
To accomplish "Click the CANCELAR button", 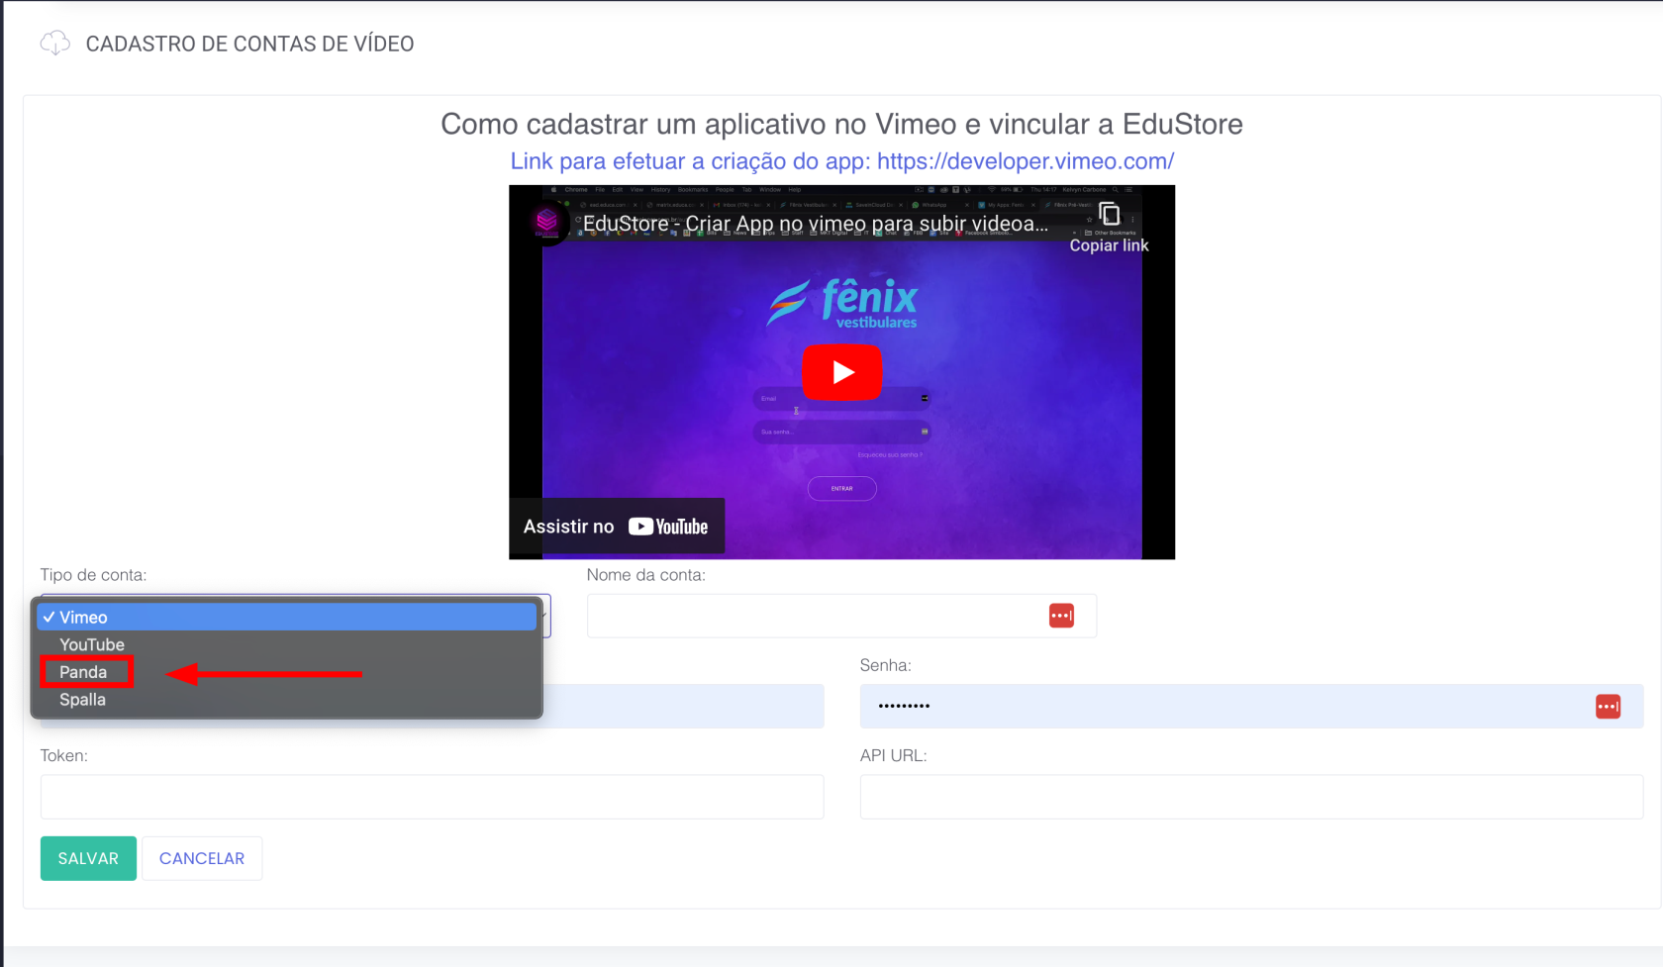I will coord(202,858).
